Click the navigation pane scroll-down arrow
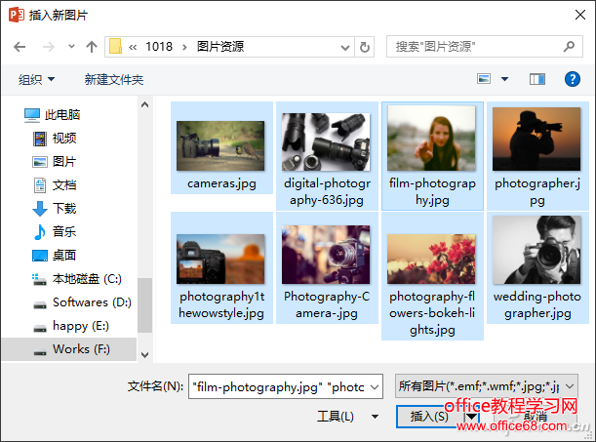Image resolution: width=596 pixels, height=442 pixels. [144, 355]
